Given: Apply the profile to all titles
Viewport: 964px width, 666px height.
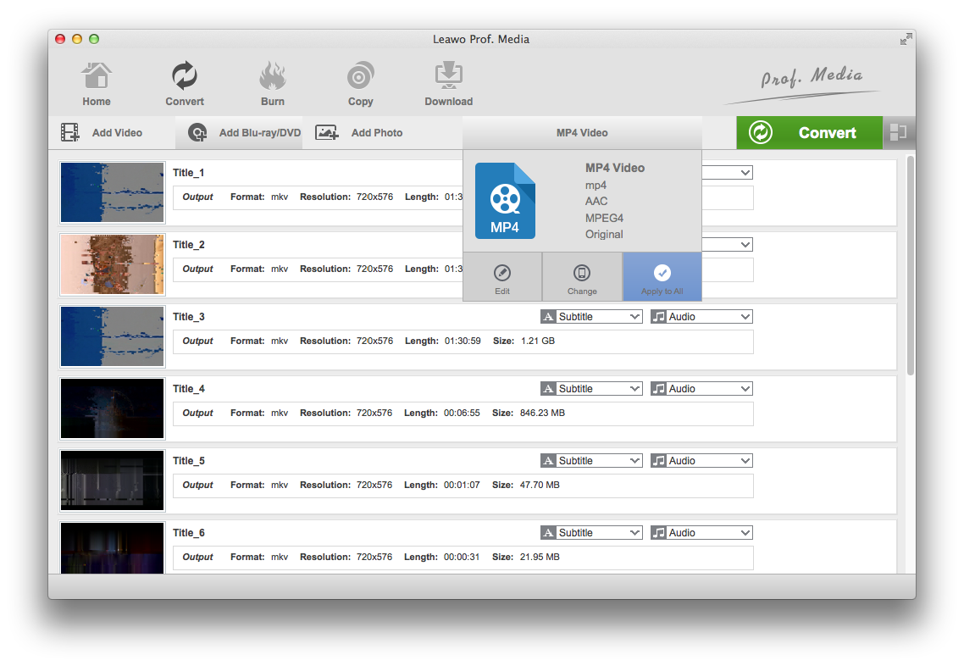Looking at the screenshot, I should point(662,277).
